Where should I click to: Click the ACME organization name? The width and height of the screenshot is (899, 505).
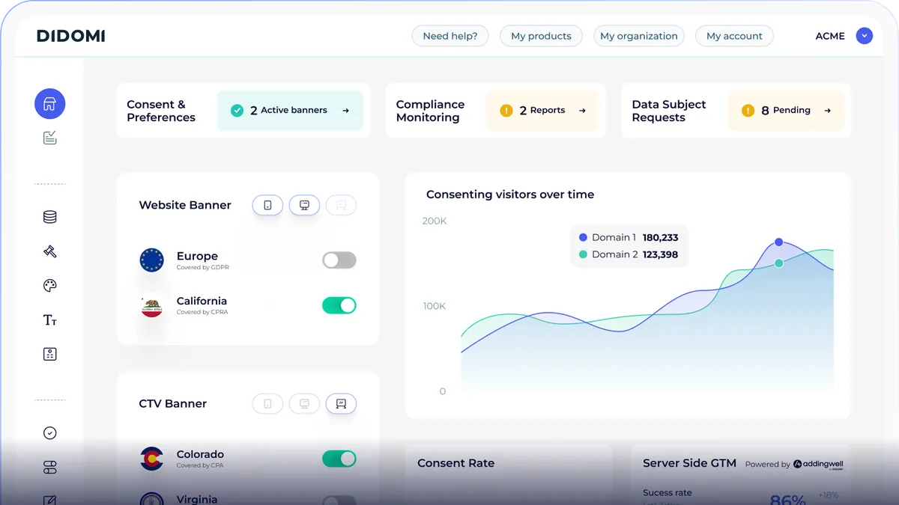tap(830, 36)
